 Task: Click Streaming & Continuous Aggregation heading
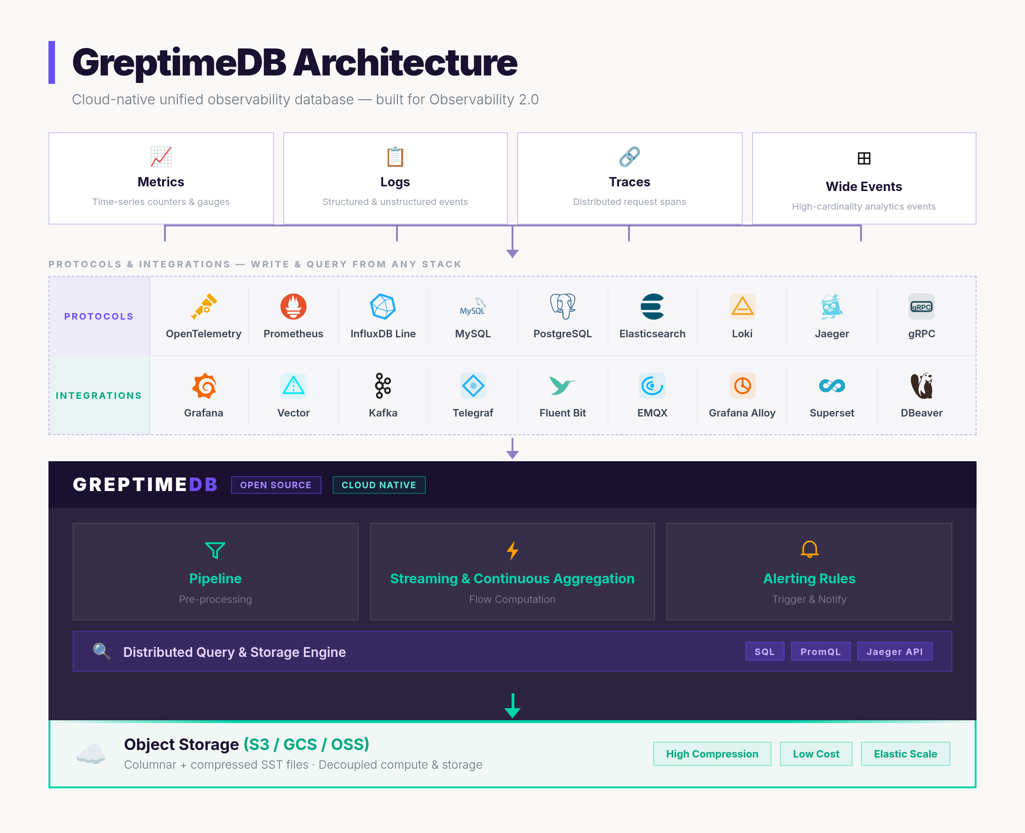click(512, 578)
